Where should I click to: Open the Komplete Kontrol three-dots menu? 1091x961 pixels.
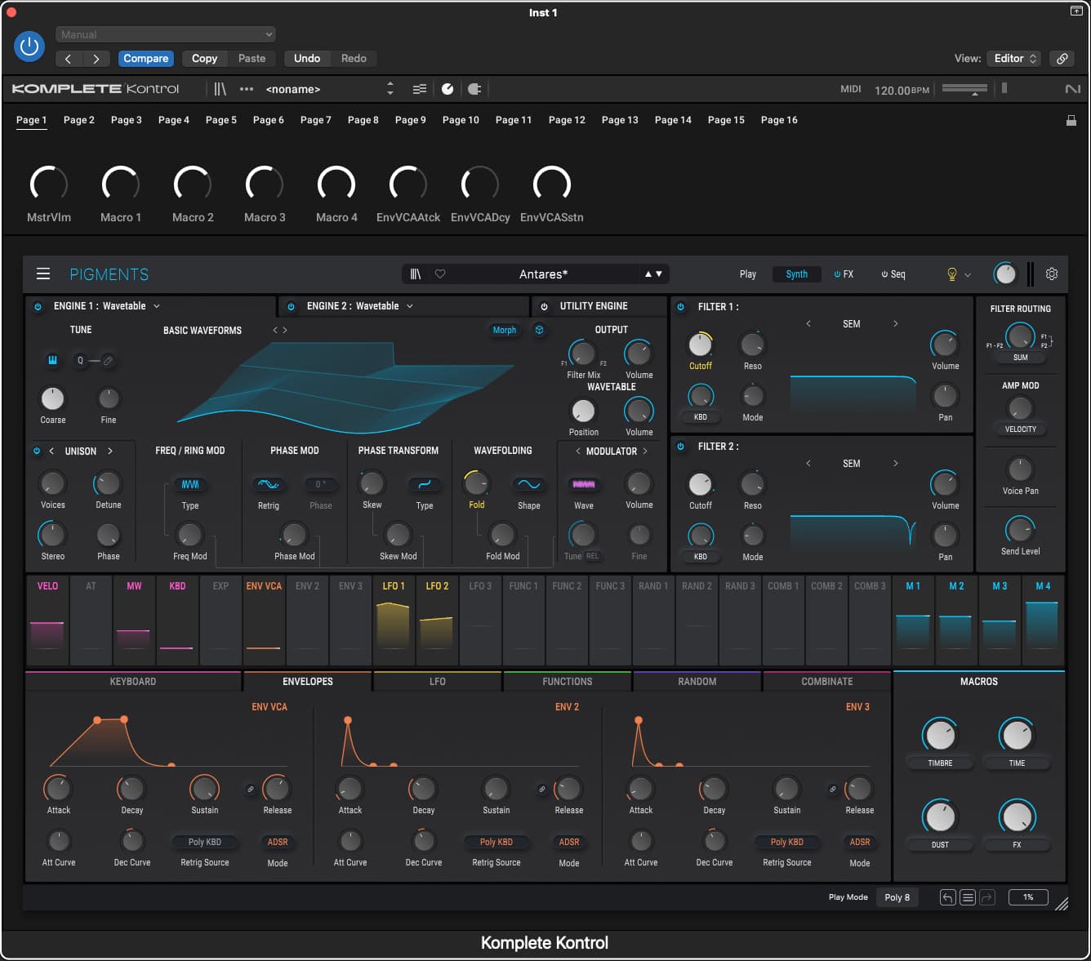pyautogui.click(x=247, y=89)
